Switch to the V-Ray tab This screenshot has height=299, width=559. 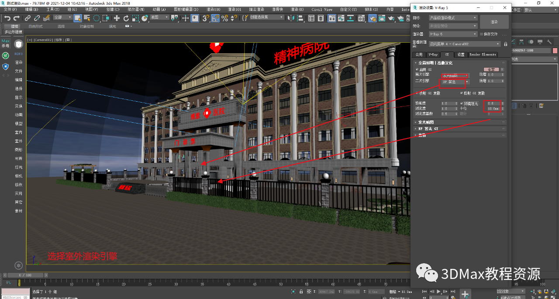point(432,55)
